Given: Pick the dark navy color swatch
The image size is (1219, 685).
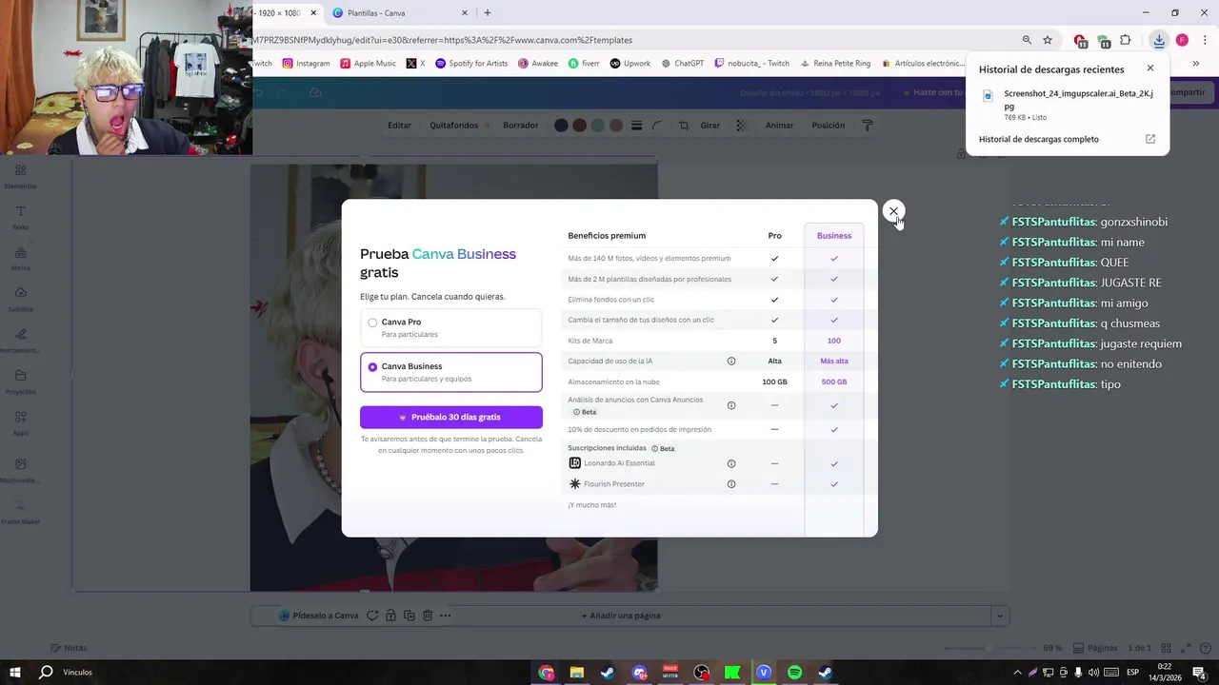Looking at the screenshot, I should click(561, 126).
